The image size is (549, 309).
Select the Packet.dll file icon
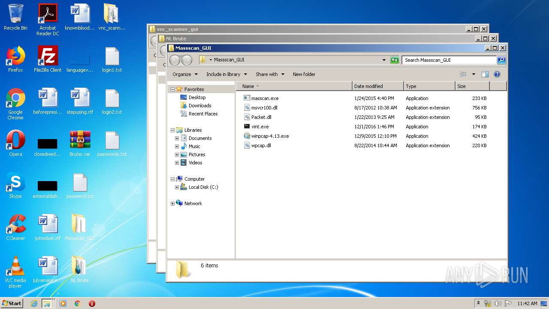[x=247, y=117]
